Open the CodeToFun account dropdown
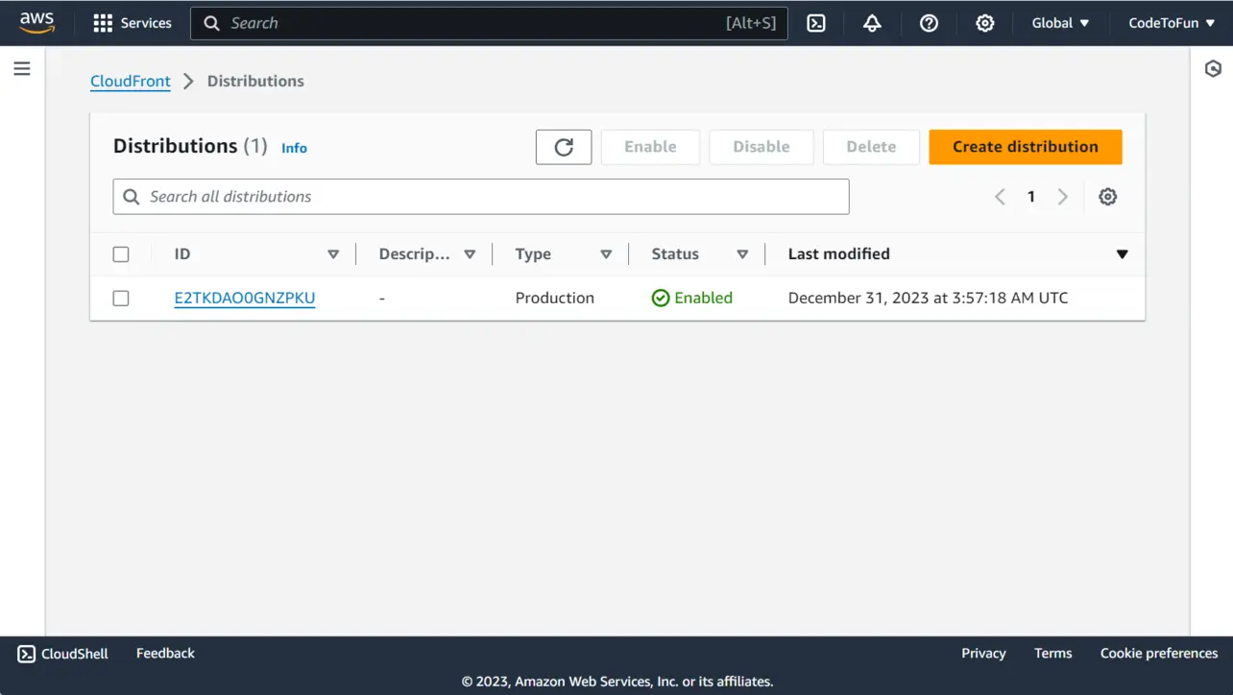This screenshot has width=1233, height=695. click(x=1172, y=23)
